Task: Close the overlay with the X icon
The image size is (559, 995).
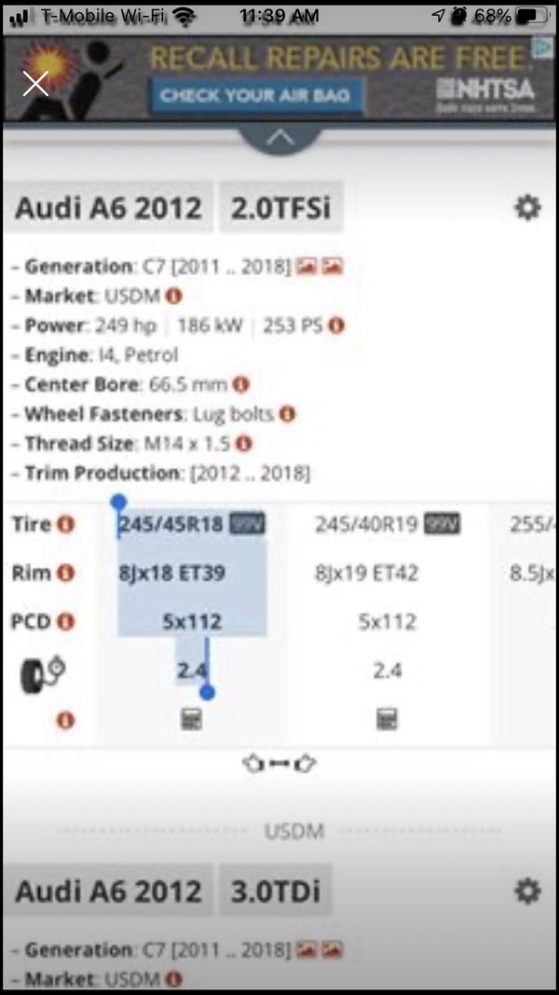Action: (35, 84)
